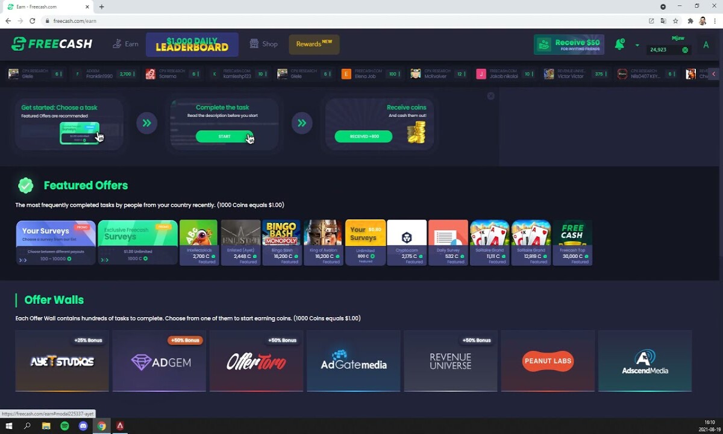Open File Explorer from the taskbar
Viewport: 723px width, 434px height.
click(x=46, y=426)
